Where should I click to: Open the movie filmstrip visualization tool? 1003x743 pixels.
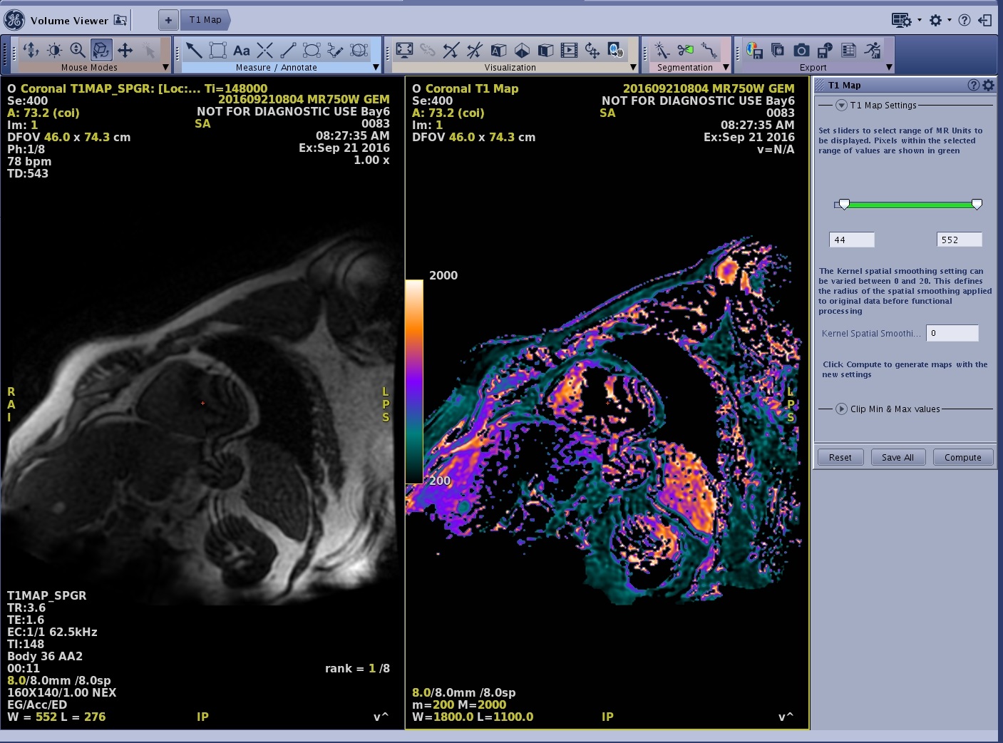click(569, 50)
